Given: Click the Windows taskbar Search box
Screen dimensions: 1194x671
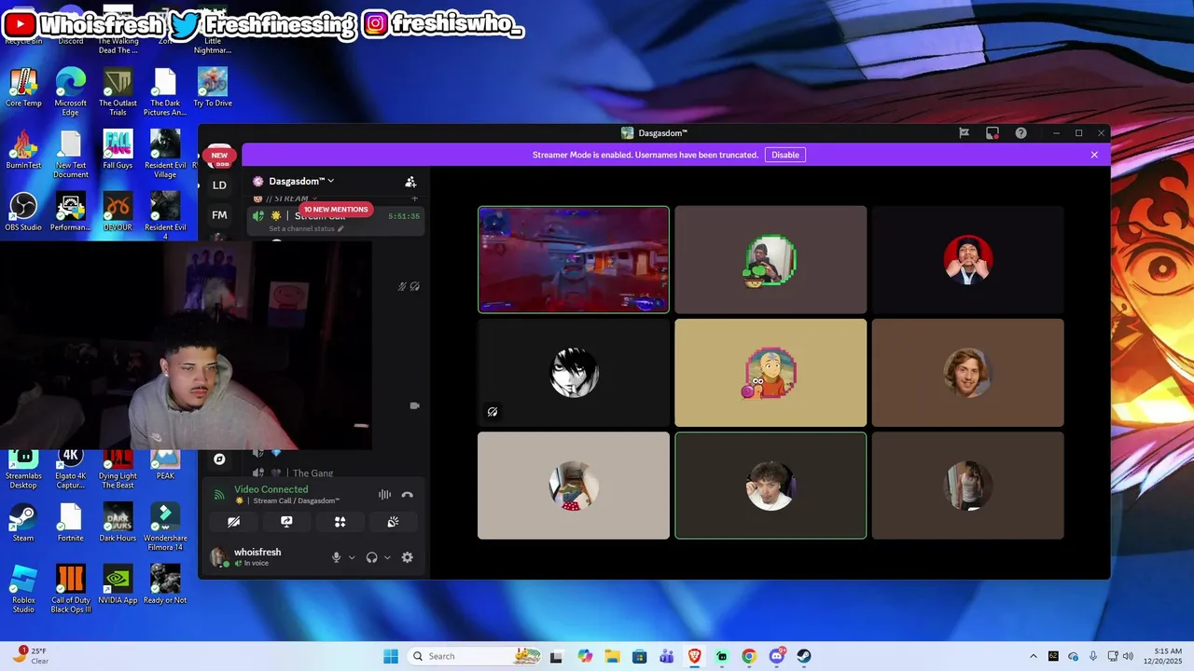Looking at the screenshot, I should pyautogui.click(x=476, y=656).
